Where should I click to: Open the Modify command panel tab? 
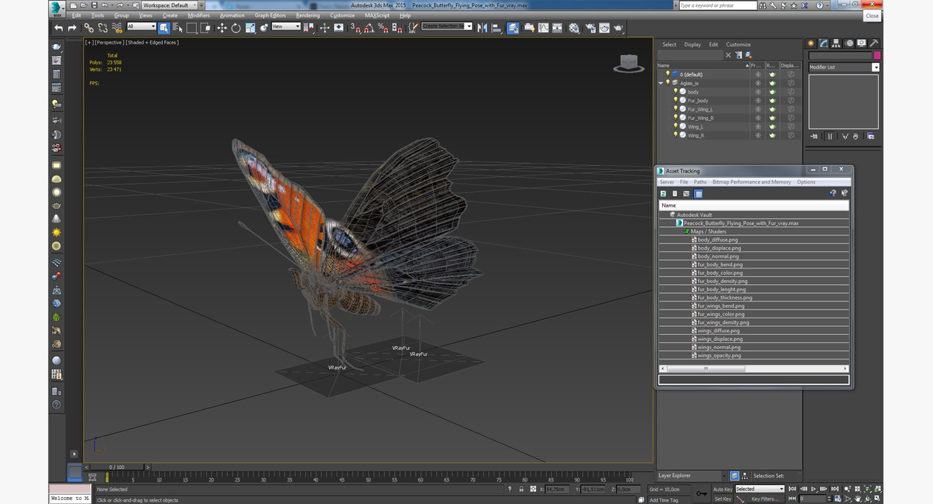click(824, 43)
